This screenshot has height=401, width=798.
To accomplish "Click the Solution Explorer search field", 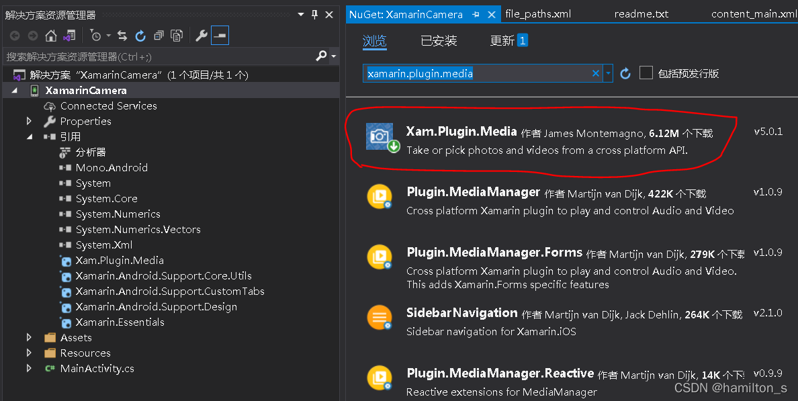I will point(159,56).
